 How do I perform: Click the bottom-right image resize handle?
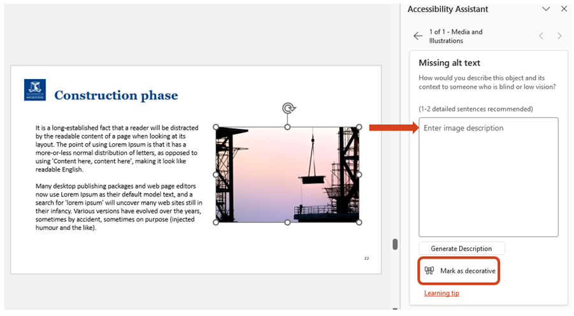coord(359,222)
